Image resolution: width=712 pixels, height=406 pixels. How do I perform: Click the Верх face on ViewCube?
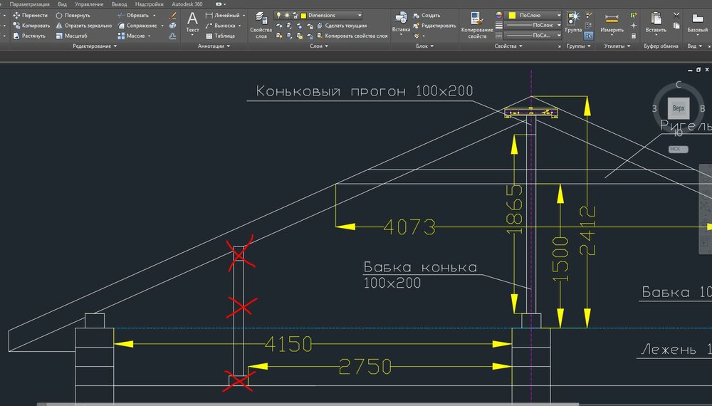click(679, 108)
